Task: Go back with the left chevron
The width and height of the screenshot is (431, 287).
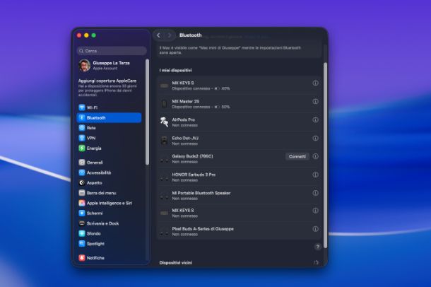Action: tap(158, 35)
